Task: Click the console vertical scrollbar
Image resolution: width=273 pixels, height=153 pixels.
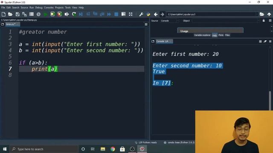Action: (270, 100)
